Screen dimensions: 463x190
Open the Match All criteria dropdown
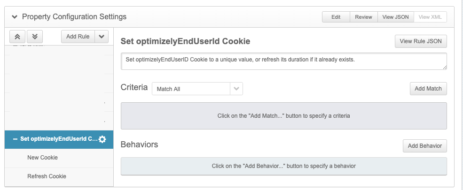(236, 89)
